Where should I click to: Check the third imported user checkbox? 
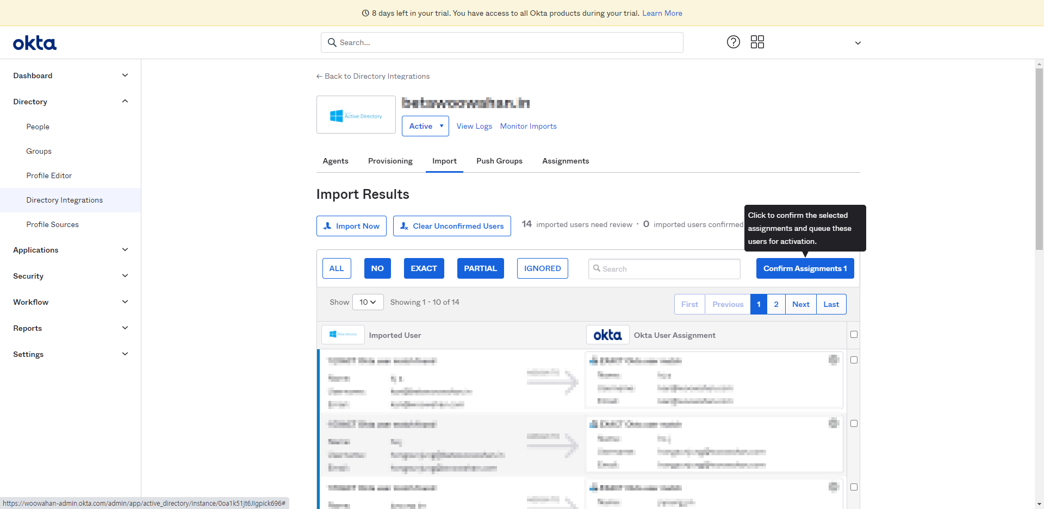[854, 487]
